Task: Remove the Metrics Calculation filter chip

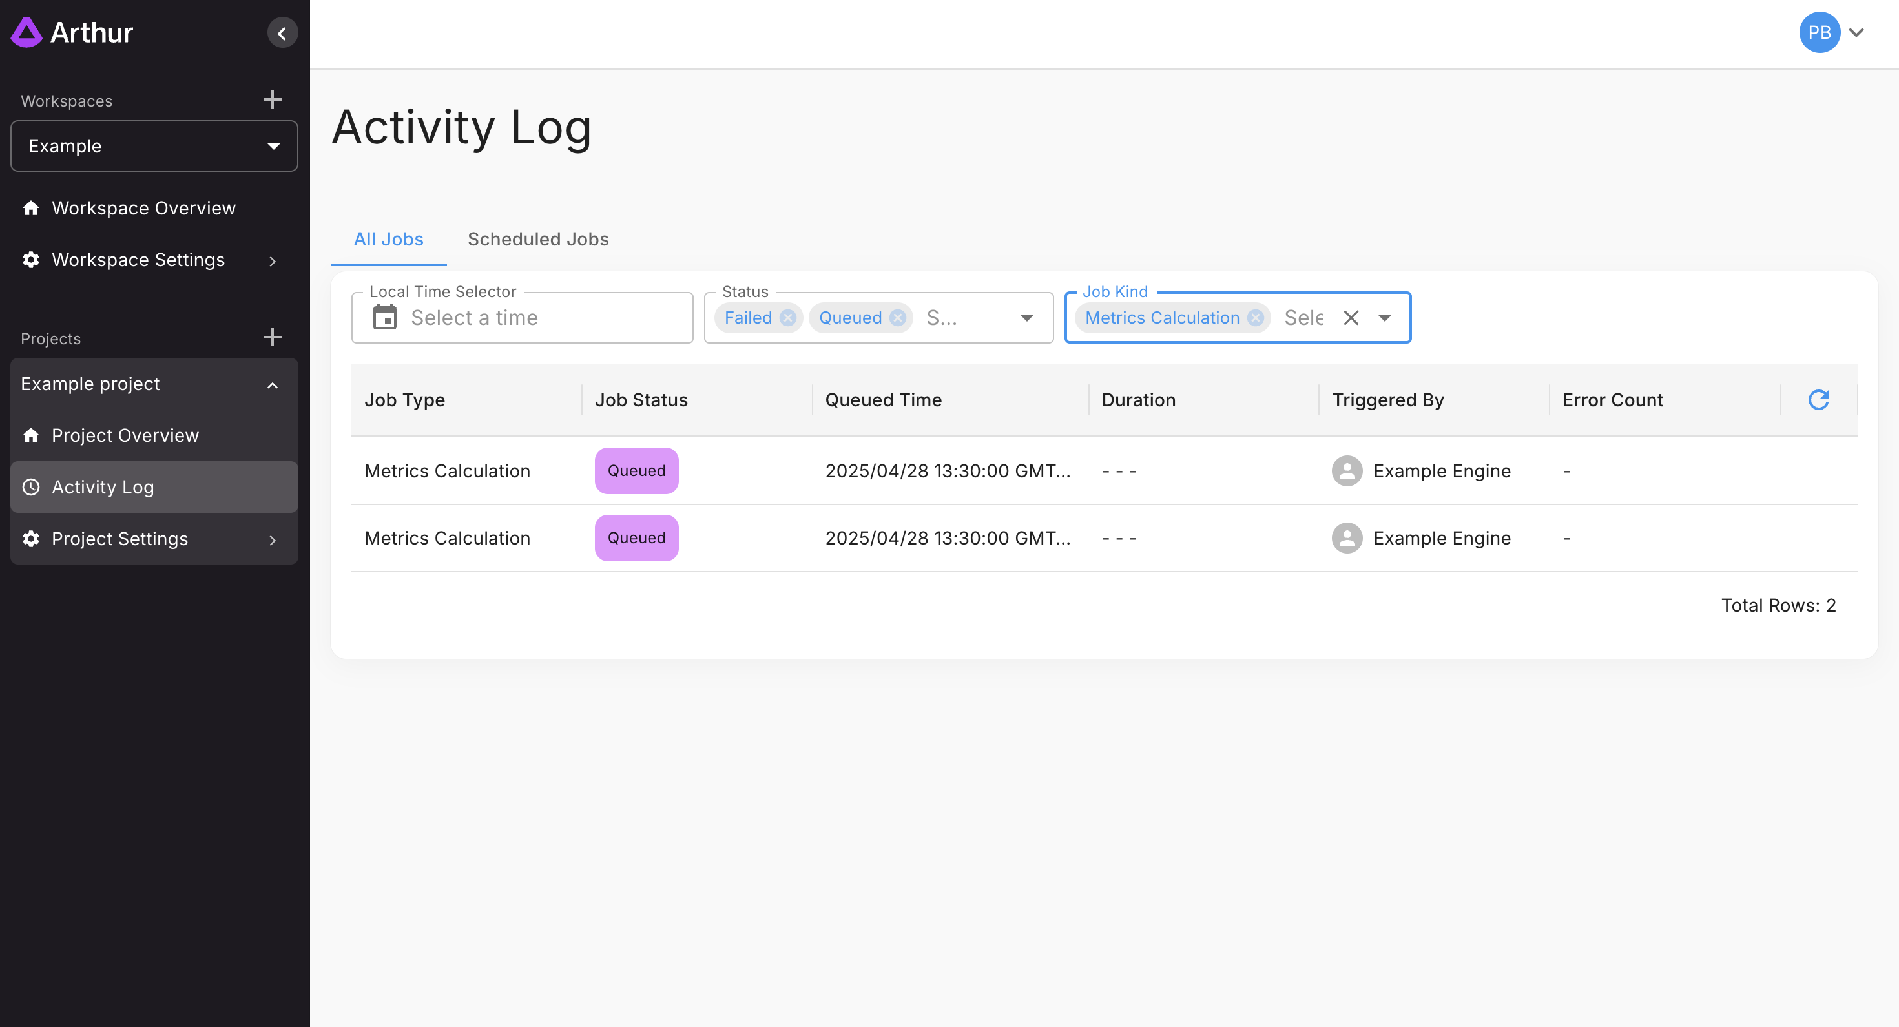Action: pos(1256,318)
